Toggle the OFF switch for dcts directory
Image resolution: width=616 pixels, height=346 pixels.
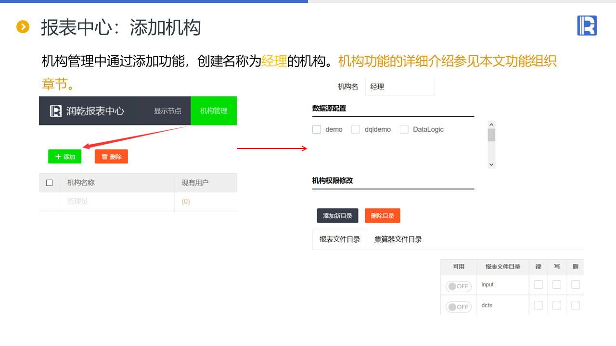pos(458,307)
